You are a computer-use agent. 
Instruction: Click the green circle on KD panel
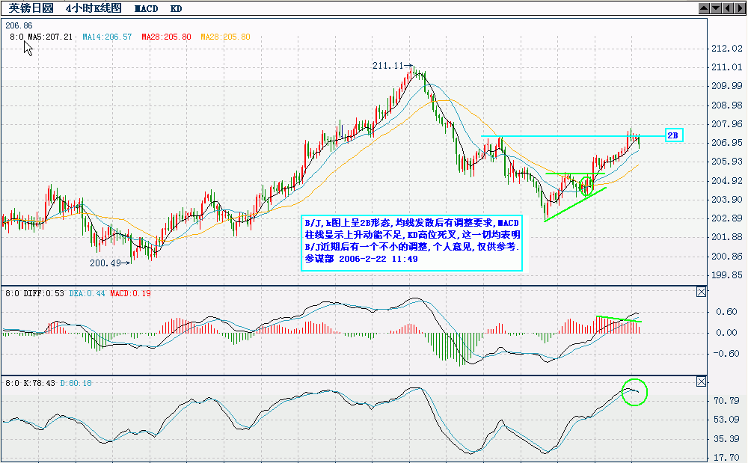(634, 392)
